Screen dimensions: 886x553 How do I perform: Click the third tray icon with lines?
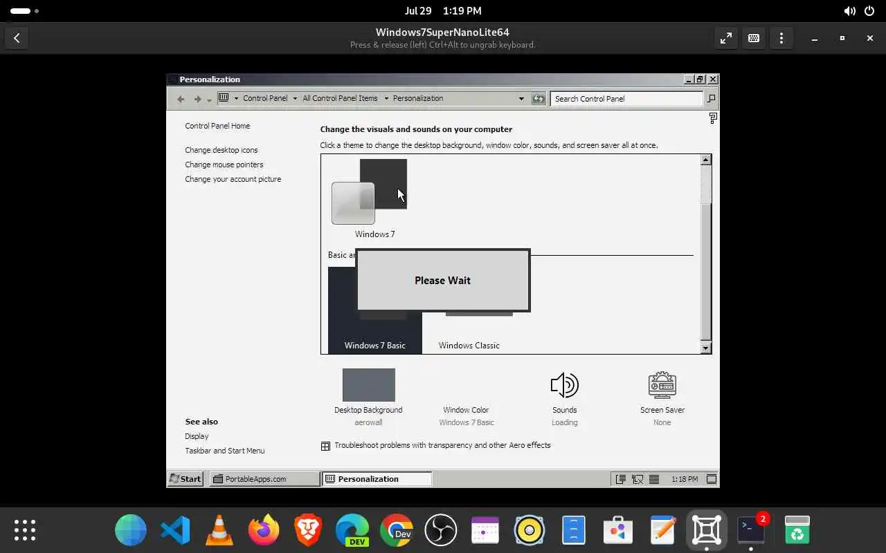654,479
